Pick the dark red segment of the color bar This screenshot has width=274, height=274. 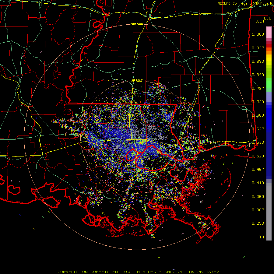pyautogui.click(x=269, y=46)
